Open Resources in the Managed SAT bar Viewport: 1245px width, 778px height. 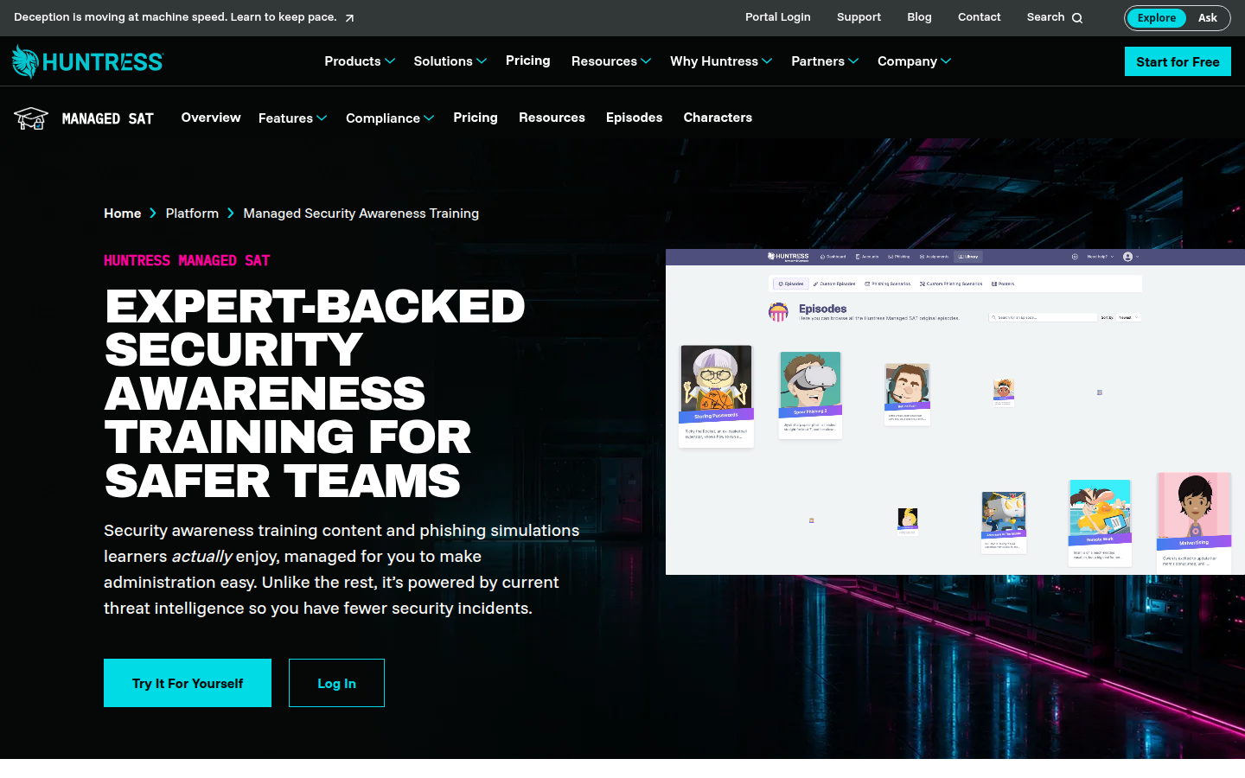(552, 118)
